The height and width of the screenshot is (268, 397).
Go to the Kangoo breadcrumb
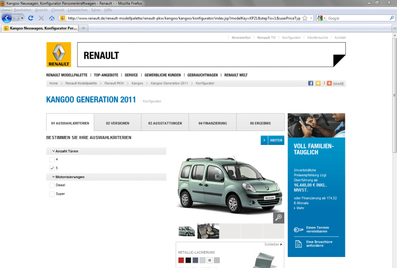tap(137, 83)
